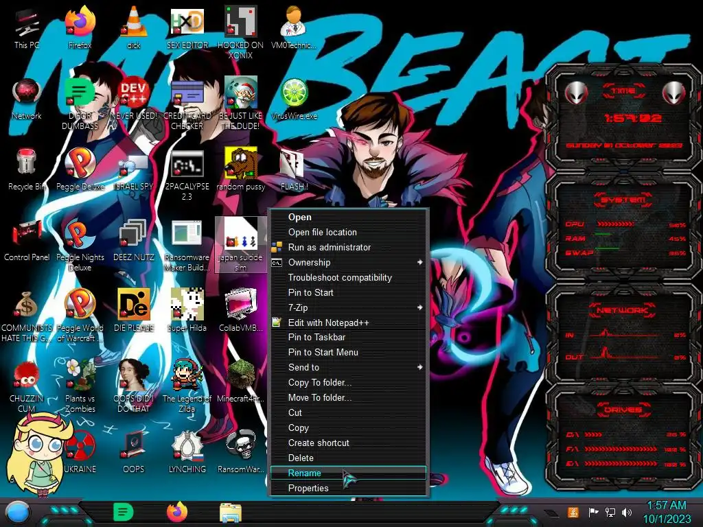Screen dimensions: 703x527
Task: Select the Peggle World of Warcraft icon
Action: (x=80, y=316)
